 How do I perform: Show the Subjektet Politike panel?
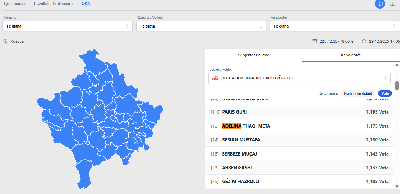click(254, 55)
